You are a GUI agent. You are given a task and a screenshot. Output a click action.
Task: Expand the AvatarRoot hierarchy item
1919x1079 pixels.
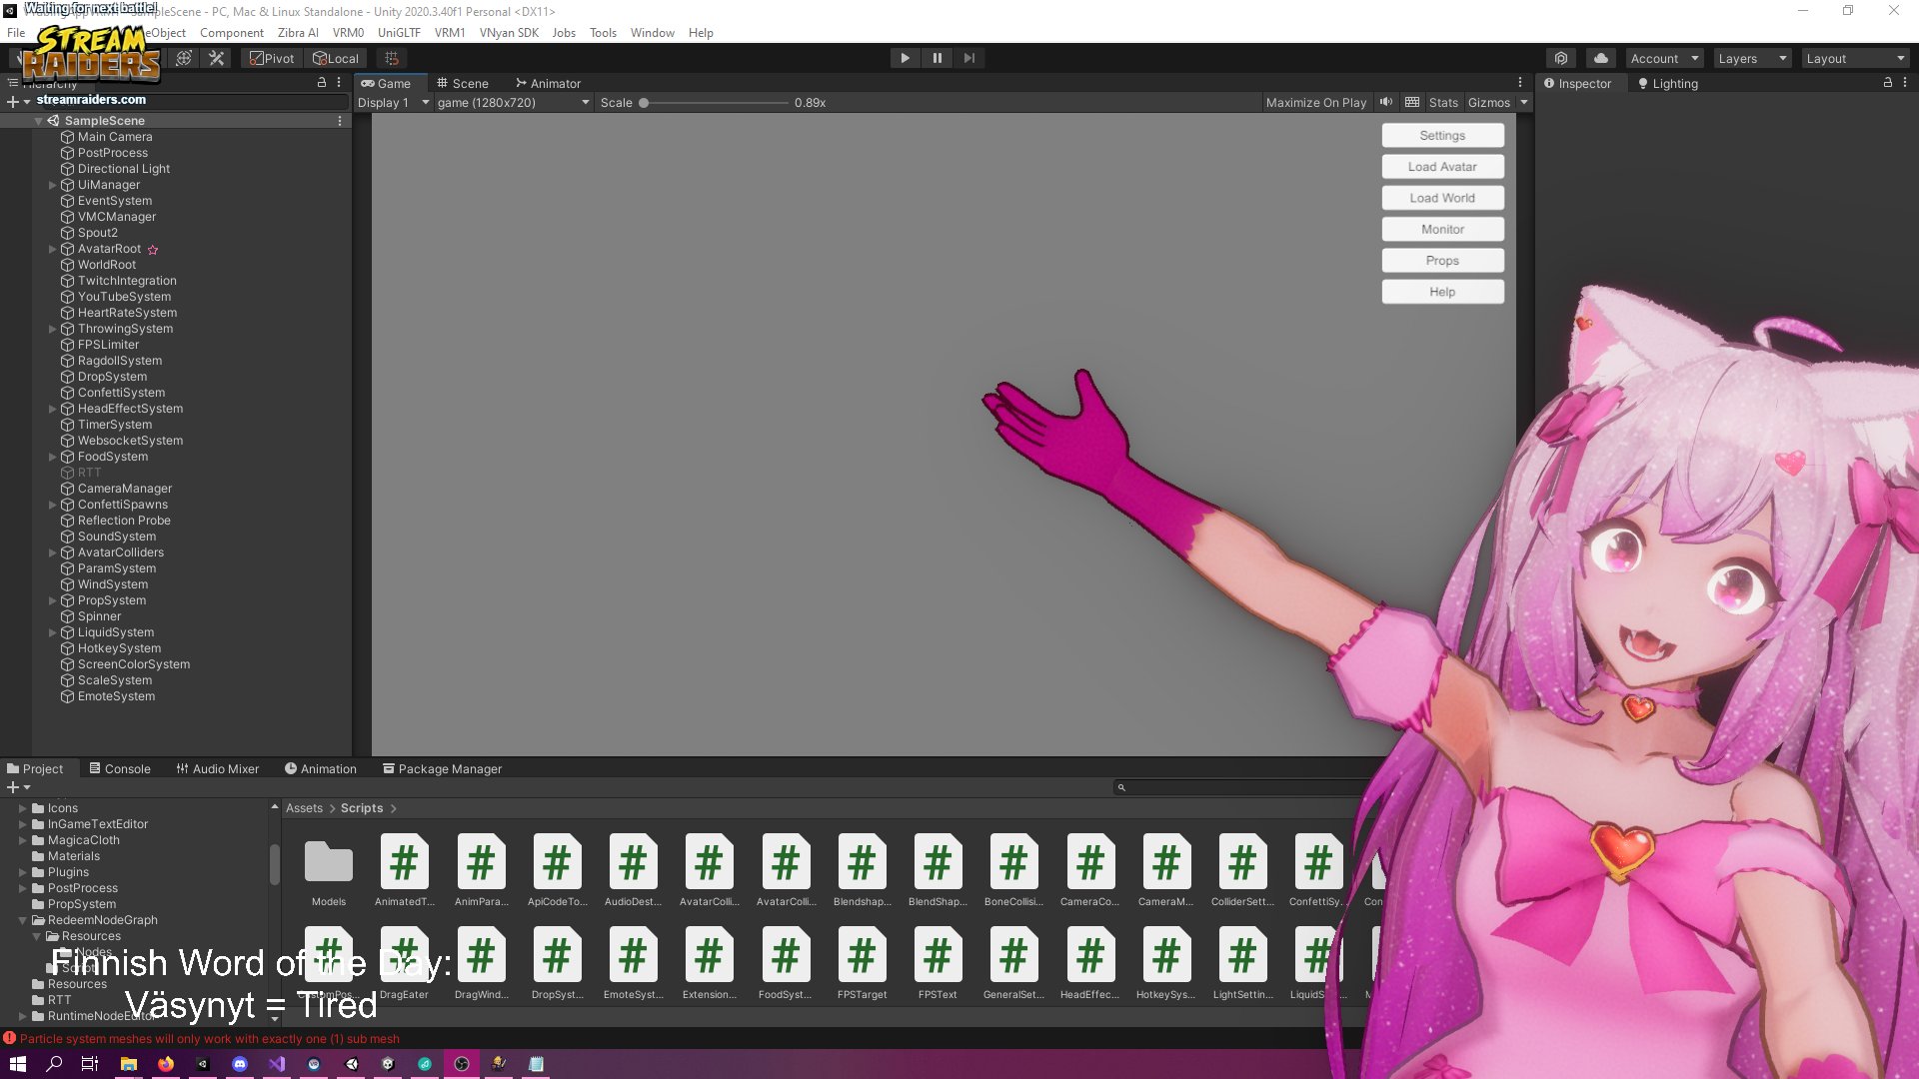[x=52, y=249]
